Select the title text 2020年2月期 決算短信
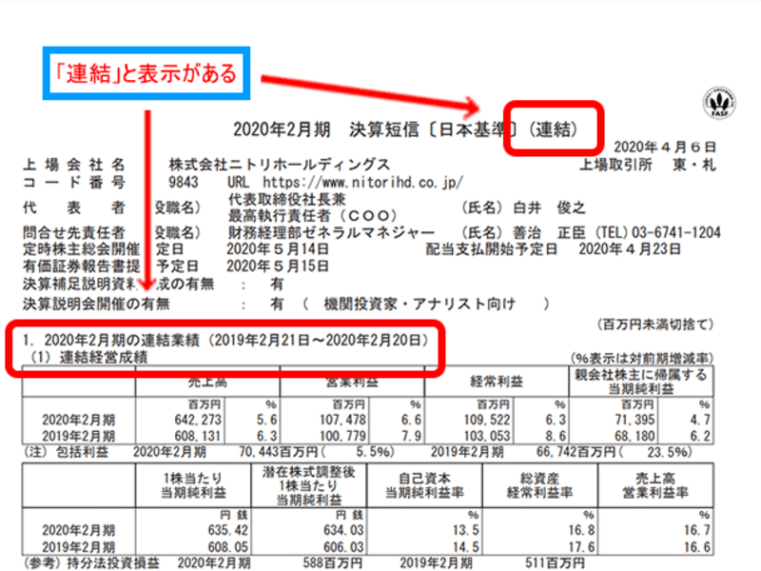This screenshot has width=761, height=571. click(x=325, y=129)
